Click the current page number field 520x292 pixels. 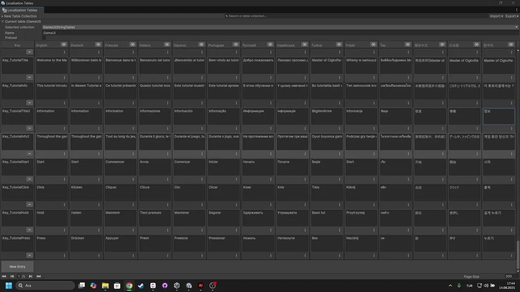[19, 276]
